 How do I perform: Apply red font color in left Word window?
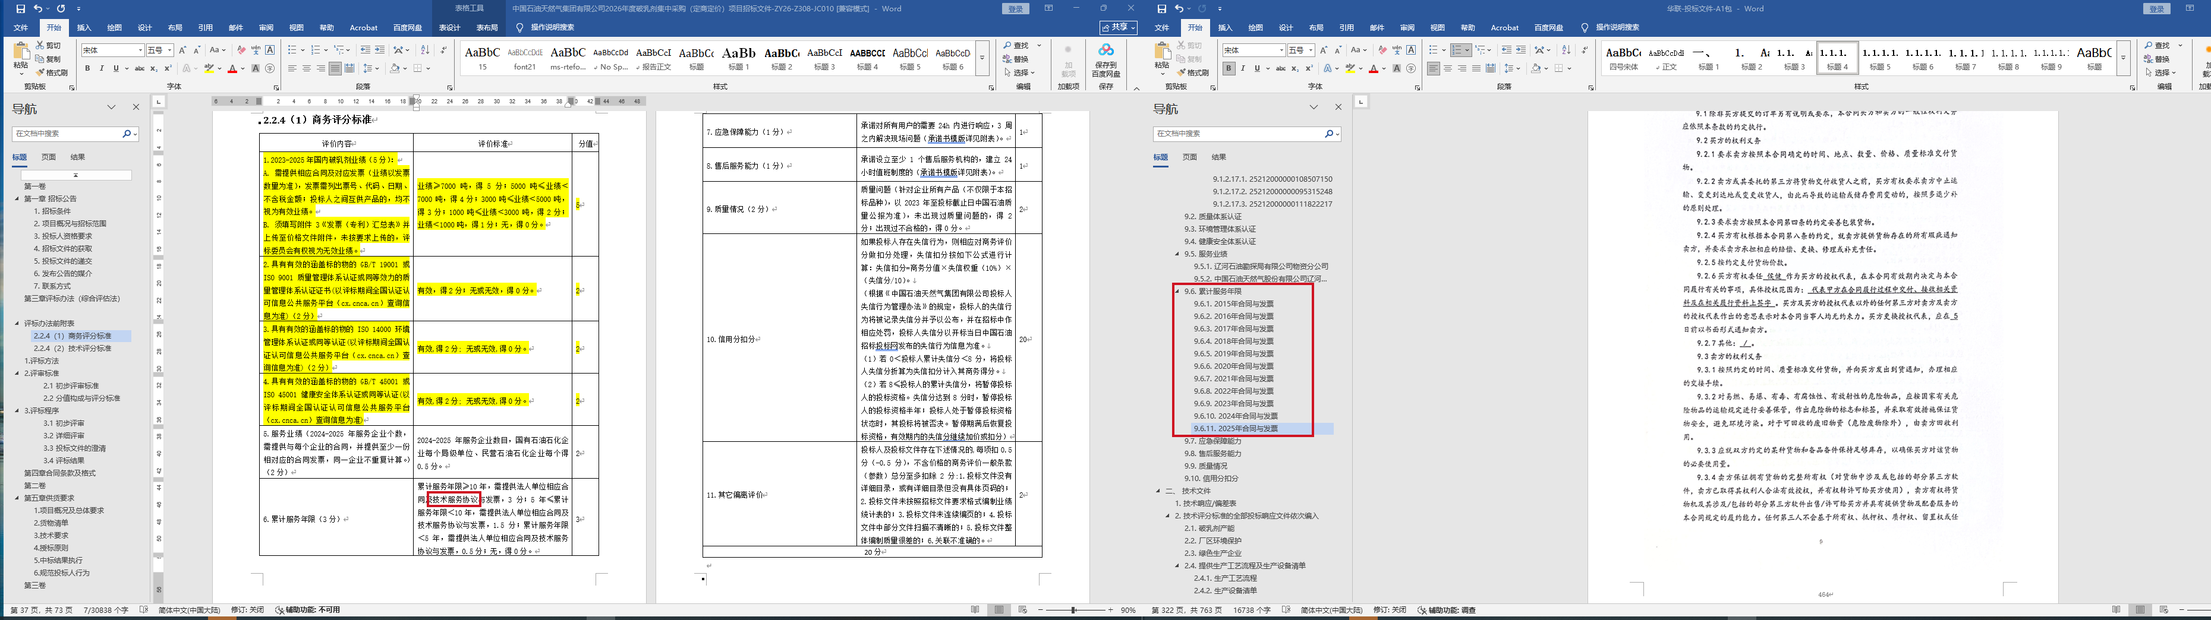point(232,69)
